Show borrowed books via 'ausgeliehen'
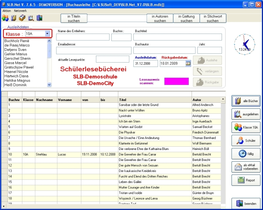The width and height of the screenshot is (263, 210). [x=246, y=114]
